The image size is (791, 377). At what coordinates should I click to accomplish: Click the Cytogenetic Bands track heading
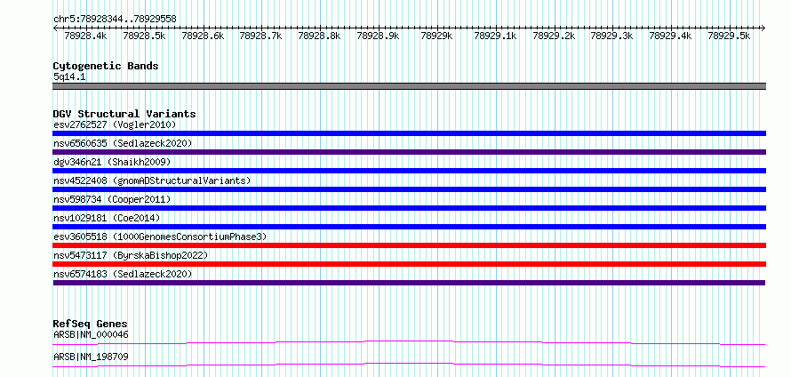[106, 66]
